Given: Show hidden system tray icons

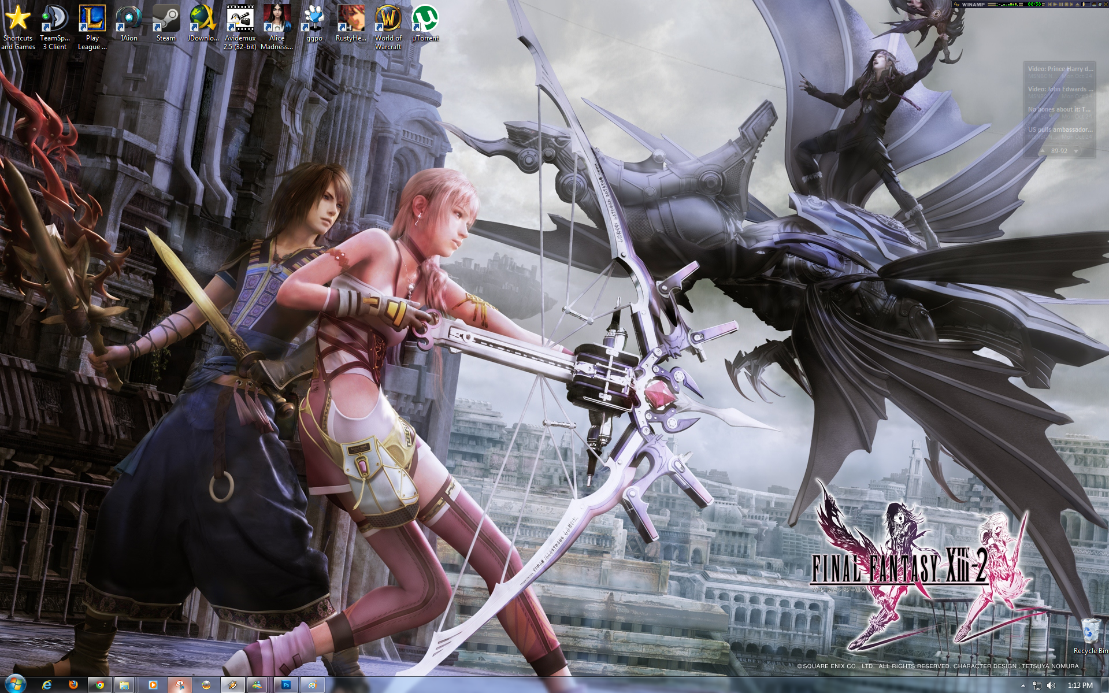Looking at the screenshot, I should 1023,685.
